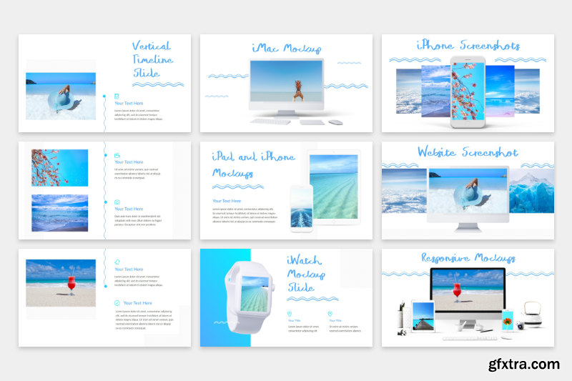The height and width of the screenshot is (381, 572).
Task: Click the icon above text beside cherry blossom photo
Action: coord(117,155)
